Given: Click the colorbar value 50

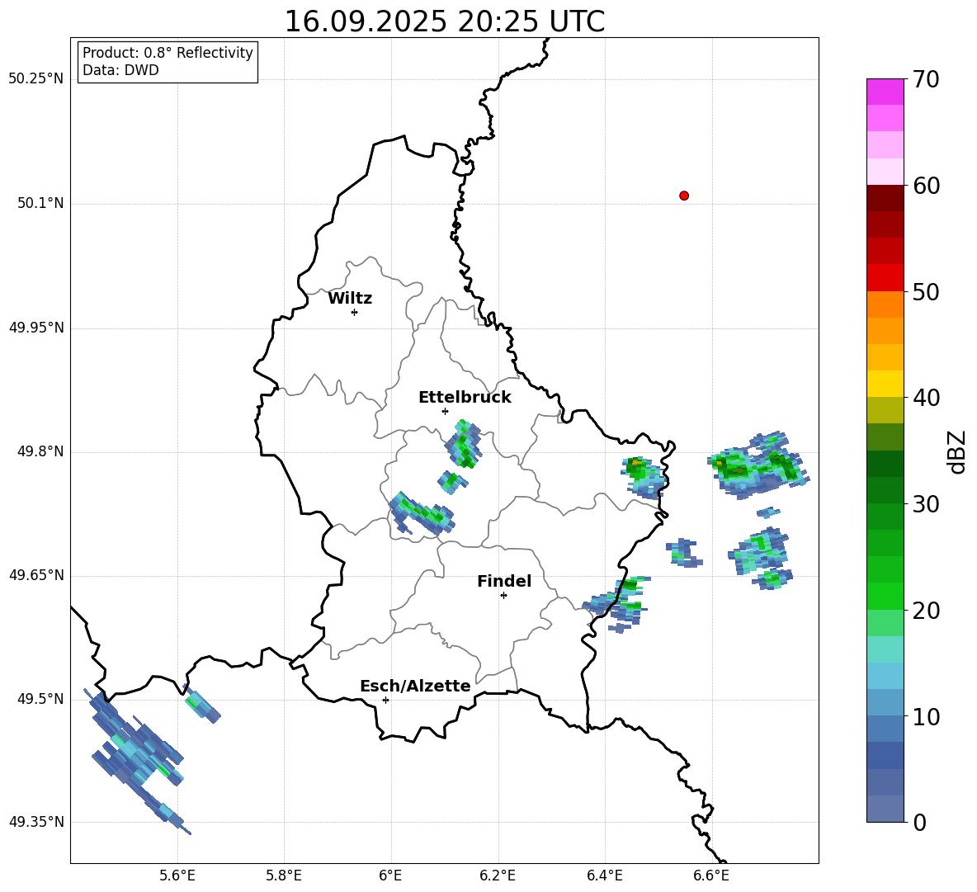Looking at the screenshot, I should coord(926,291).
